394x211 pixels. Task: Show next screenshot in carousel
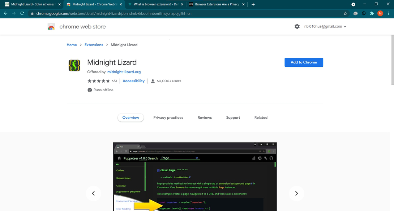tap(296, 193)
